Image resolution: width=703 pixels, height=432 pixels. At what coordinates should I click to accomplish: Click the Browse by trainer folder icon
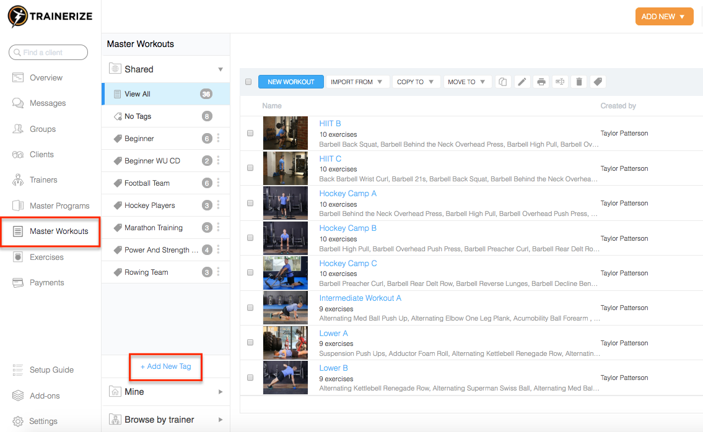(x=115, y=420)
